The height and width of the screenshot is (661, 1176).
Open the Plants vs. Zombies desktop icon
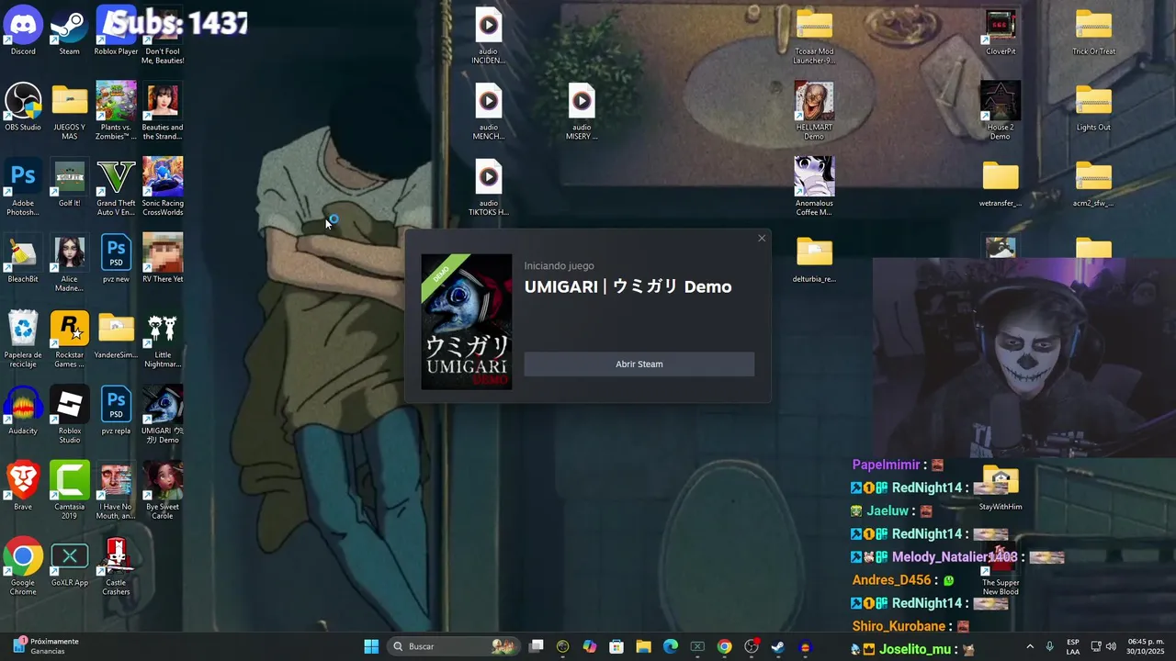pos(116,111)
